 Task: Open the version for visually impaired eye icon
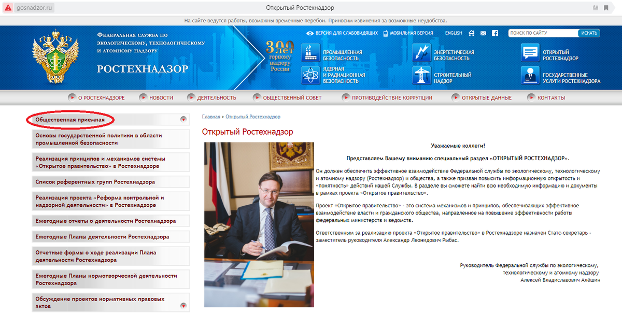310,33
